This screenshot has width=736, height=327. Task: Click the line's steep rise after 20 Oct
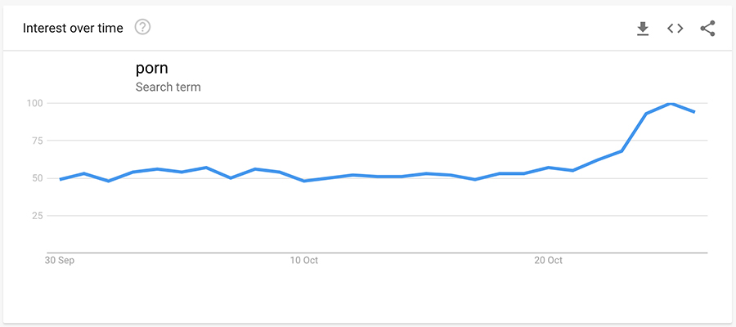point(635,132)
